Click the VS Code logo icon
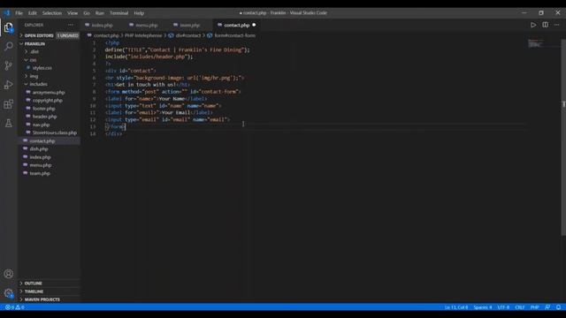This screenshot has height=318, width=566. (7, 13)
